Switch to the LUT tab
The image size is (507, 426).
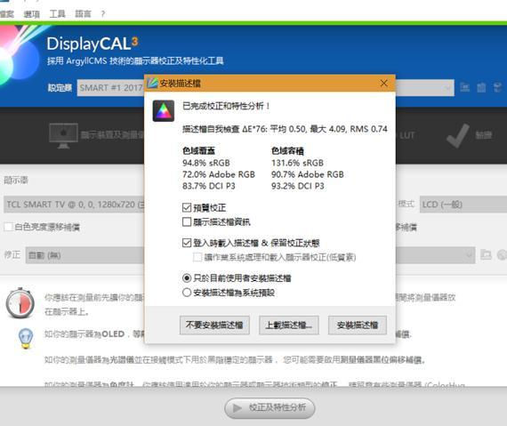pos(406,135)
